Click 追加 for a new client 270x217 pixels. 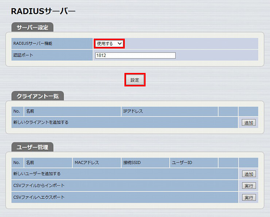click(248, 123)
